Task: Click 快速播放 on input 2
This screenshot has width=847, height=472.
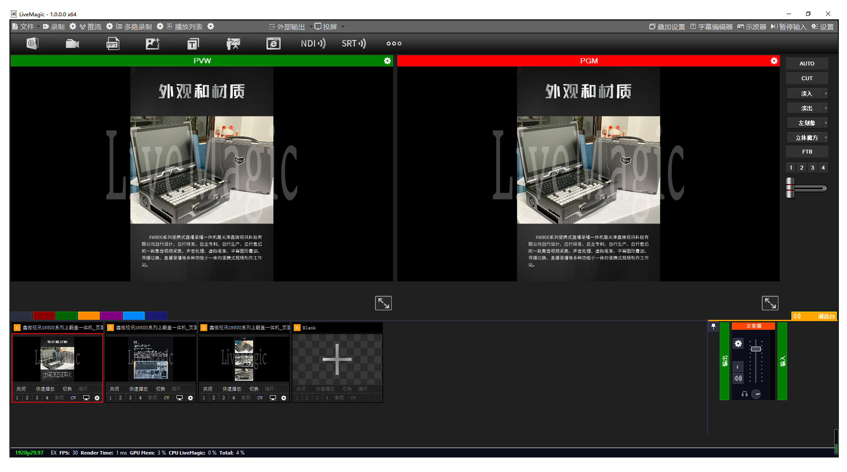Action: tap(139, 389)
